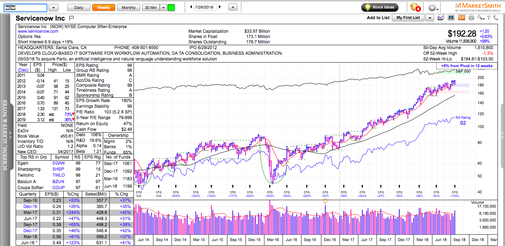Viewport: 505px width, 246px height.
Task: Open the intraday interval dropdown arrow
Action: coord(163,7)
